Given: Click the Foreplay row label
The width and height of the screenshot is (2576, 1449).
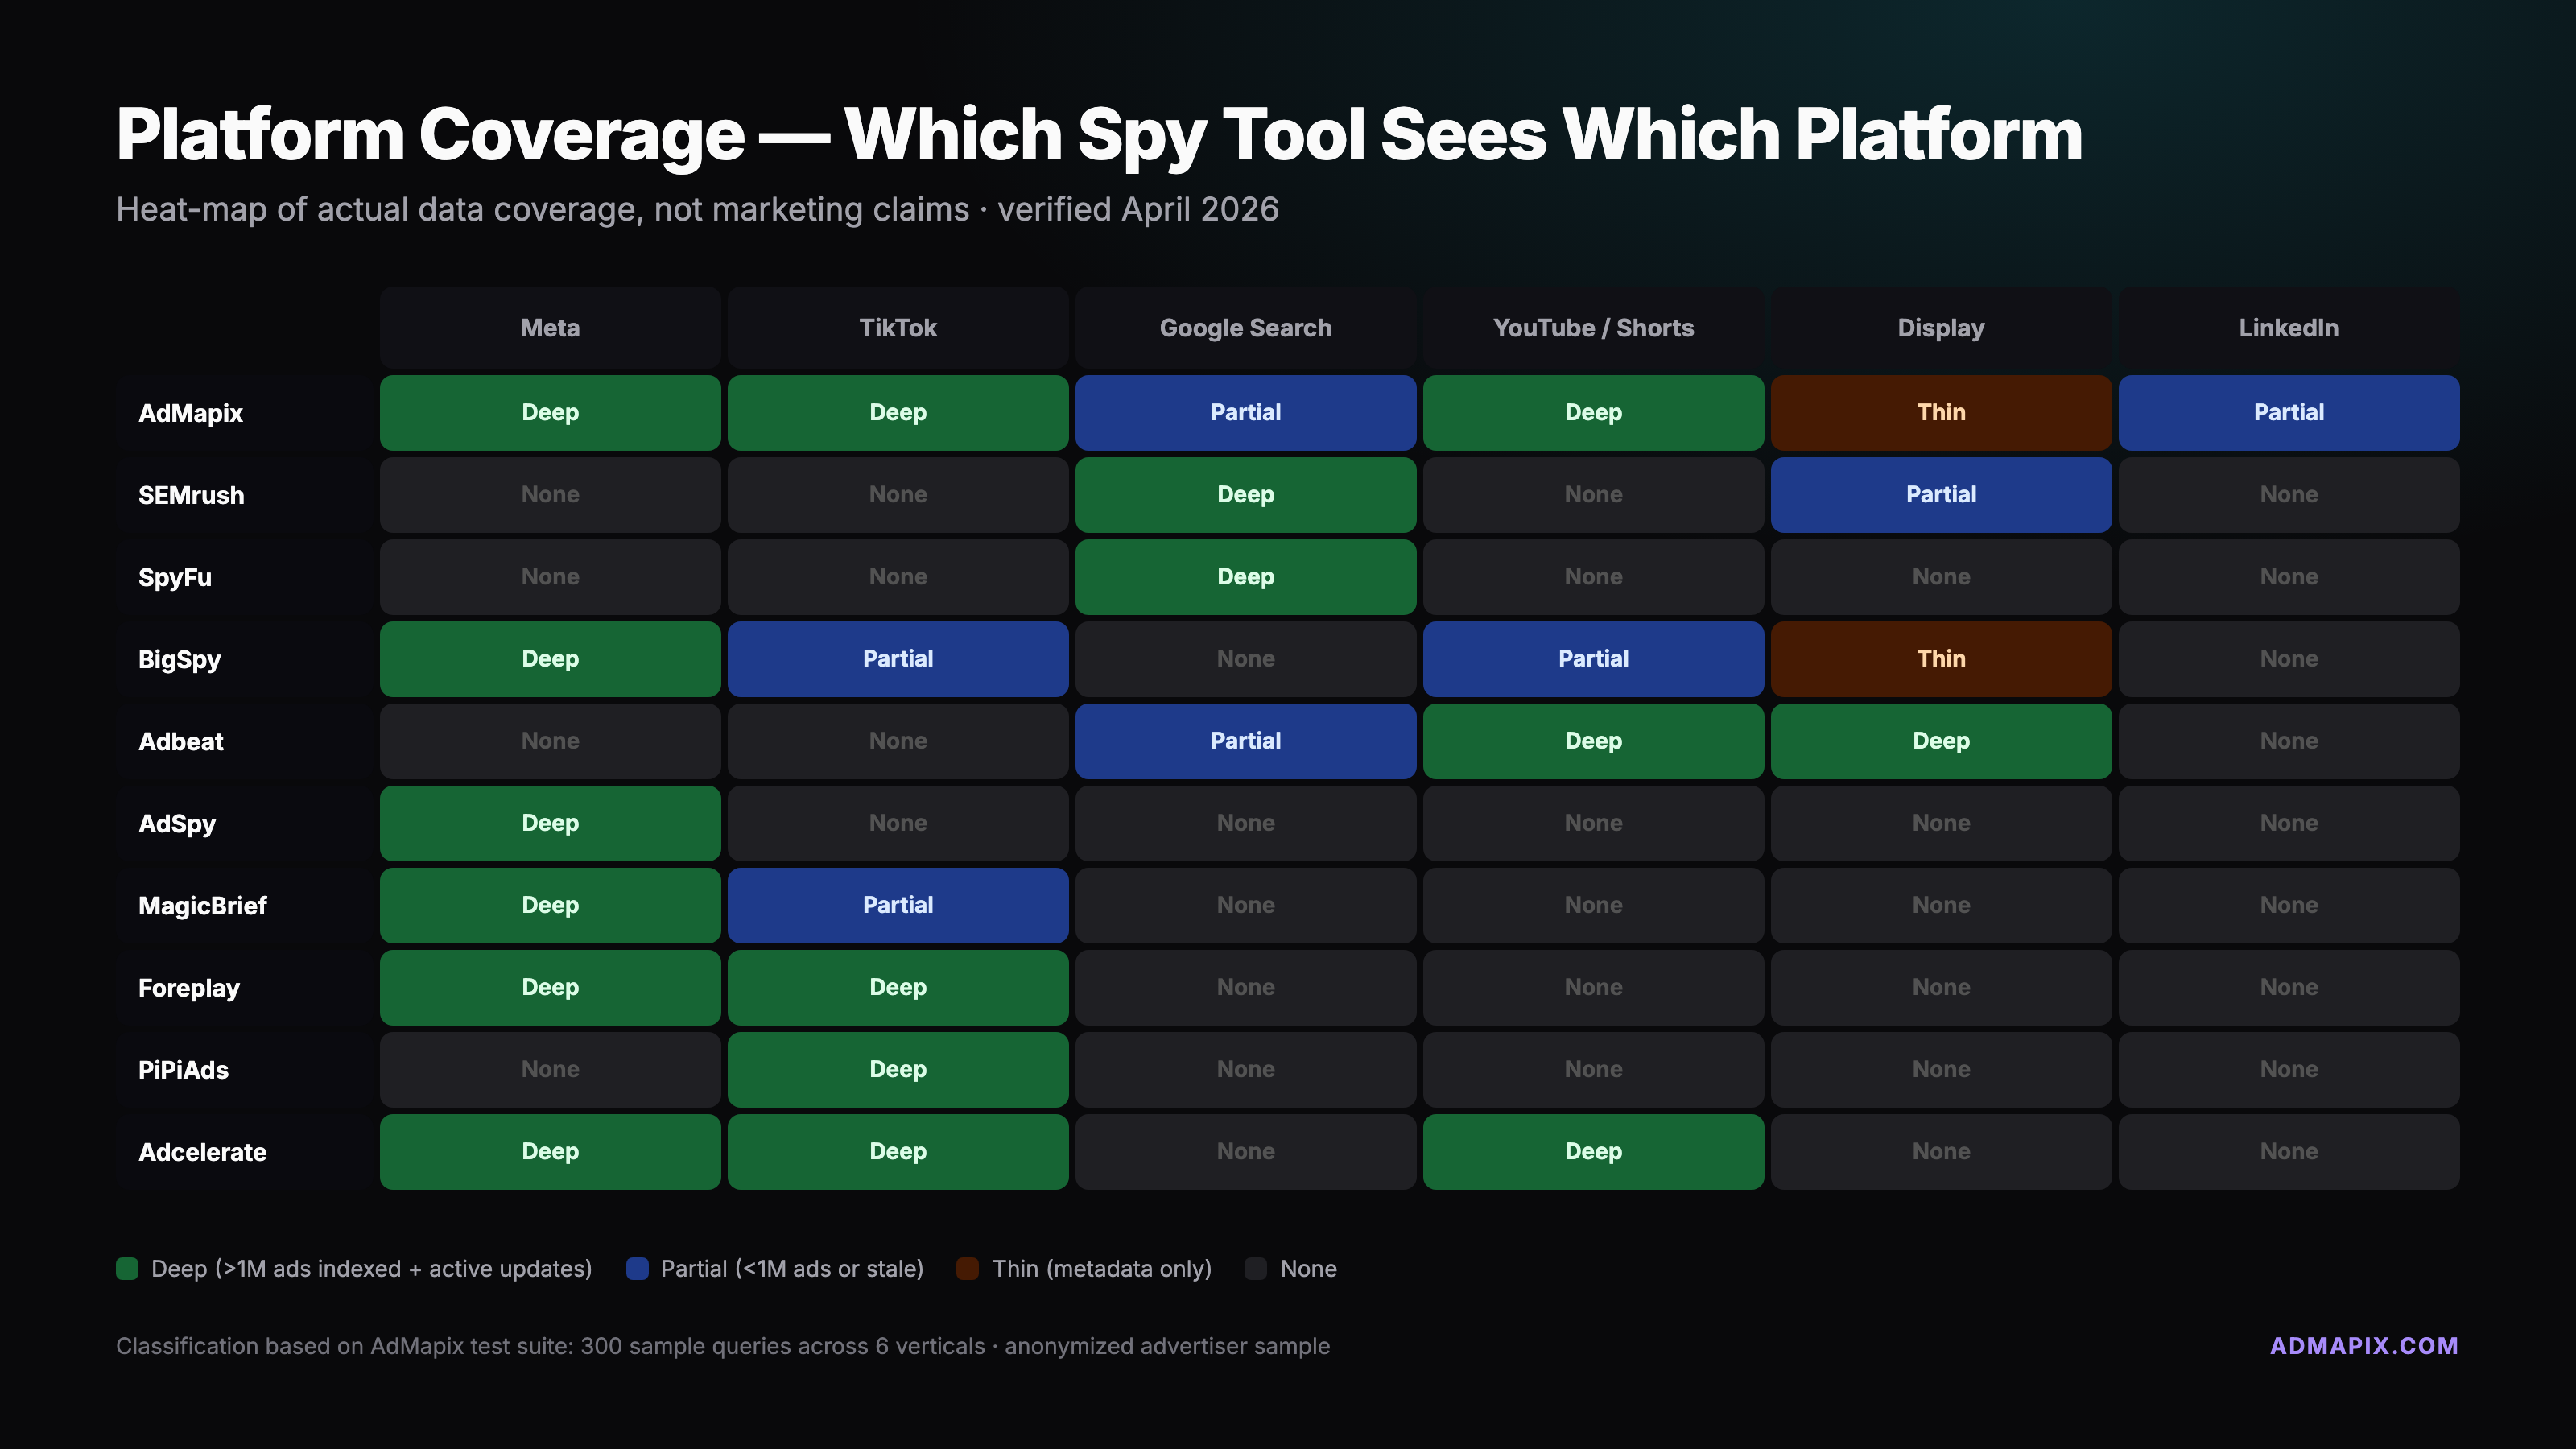Looking at the screenshot, I should 189,988.
